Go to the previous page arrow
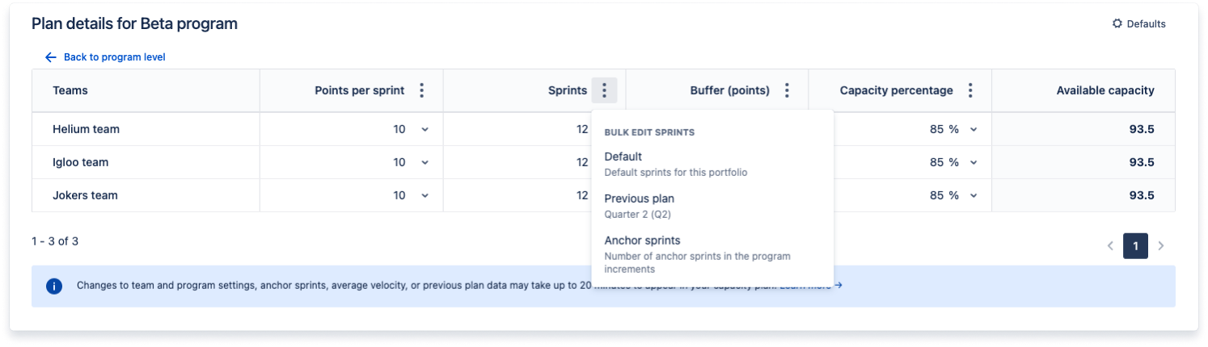The width and height of the screenshot is (1208, 347). click(x=1110, y=245)
